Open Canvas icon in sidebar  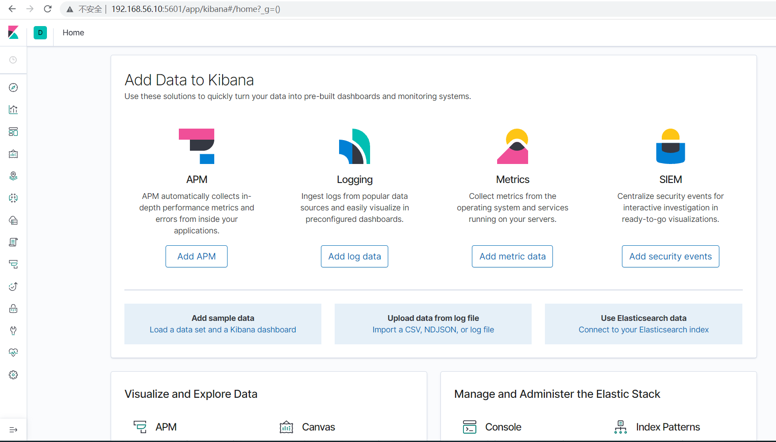(x=13, y=154)
